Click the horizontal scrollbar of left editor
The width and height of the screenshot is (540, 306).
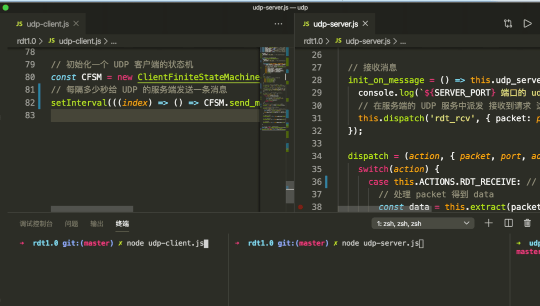92,209
